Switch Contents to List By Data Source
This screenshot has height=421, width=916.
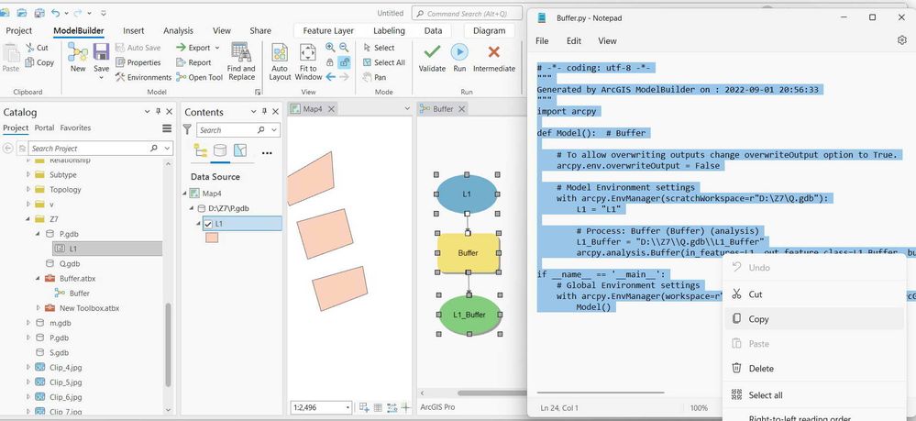[220, 150]
